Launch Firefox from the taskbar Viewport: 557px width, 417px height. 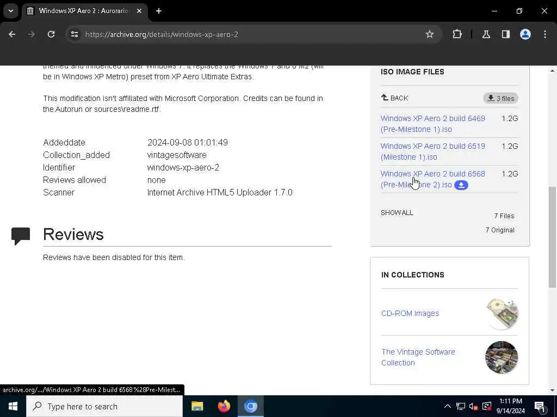pos(224,406)
